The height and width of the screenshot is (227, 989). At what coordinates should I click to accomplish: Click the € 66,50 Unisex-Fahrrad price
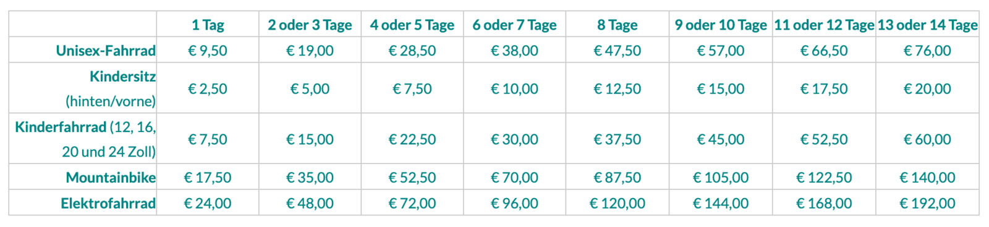pos(824,51)
